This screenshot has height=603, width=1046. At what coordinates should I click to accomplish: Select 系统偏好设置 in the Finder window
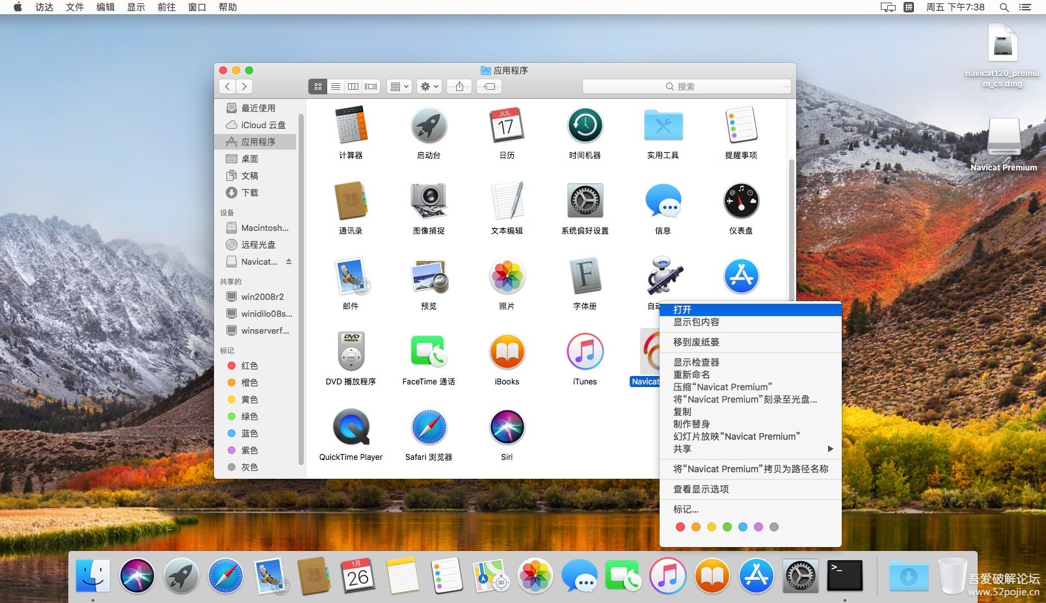pyautogui.click(x=585, y=200)
